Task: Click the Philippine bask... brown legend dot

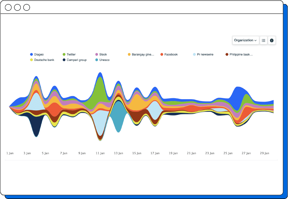Action: [227, 54]
